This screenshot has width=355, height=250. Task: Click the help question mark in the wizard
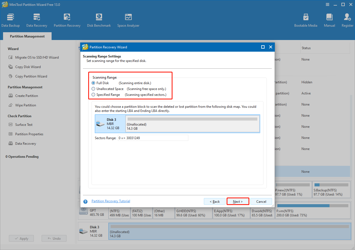tap(85, 201)
